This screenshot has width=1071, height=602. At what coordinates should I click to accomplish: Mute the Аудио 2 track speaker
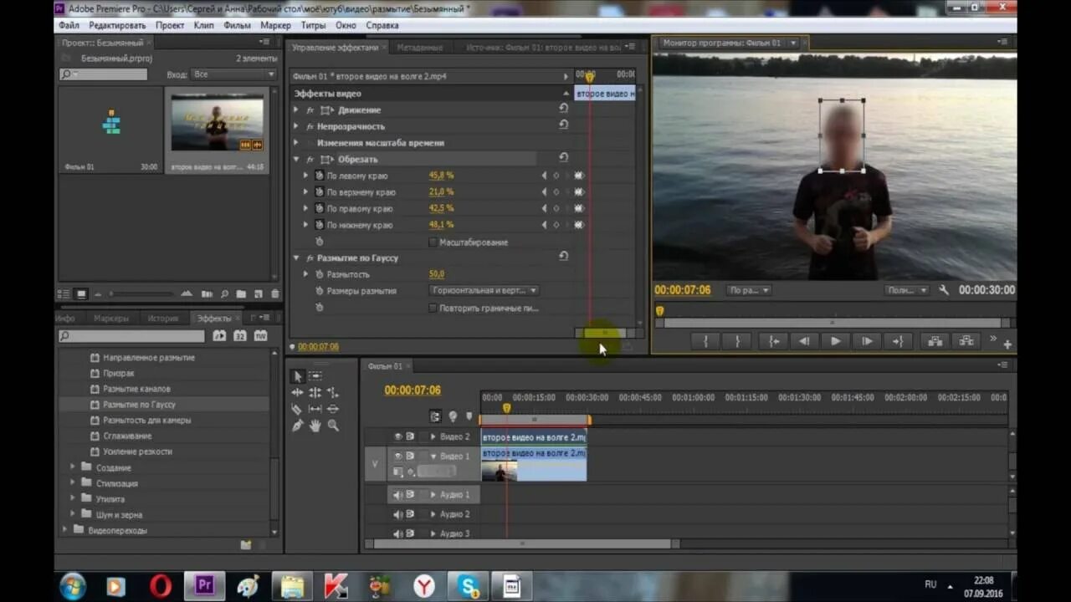click(397, 514)
